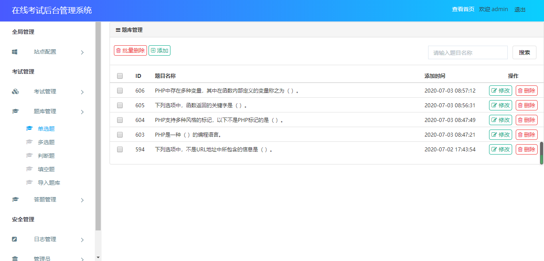This screenshot has height=261, width=544.
Task: Click the graduation cap icon beside 判断题
Action: point(29,155)
